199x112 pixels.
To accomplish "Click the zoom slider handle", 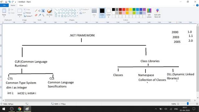I will coord(188,104).
